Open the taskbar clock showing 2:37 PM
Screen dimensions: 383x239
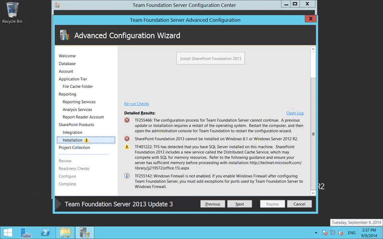pyautogui.click(x=369, y=233)
